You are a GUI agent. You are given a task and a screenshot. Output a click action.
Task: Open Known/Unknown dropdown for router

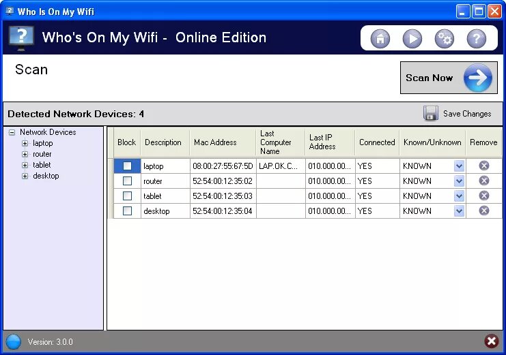(459, 181)
